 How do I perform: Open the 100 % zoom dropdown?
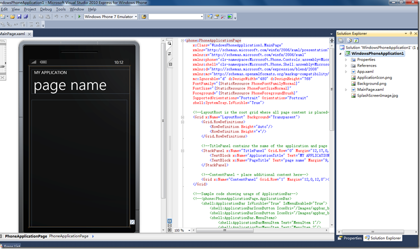coord(189,230)
